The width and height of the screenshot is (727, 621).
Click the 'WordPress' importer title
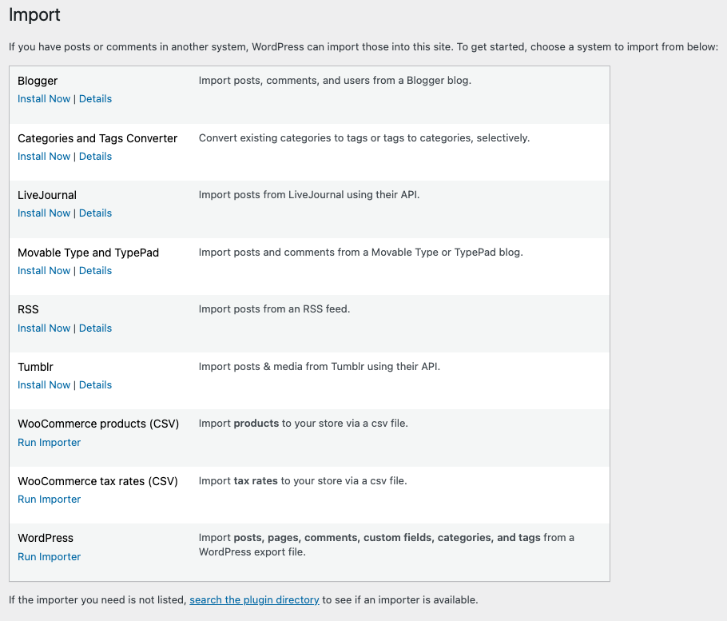46,538
